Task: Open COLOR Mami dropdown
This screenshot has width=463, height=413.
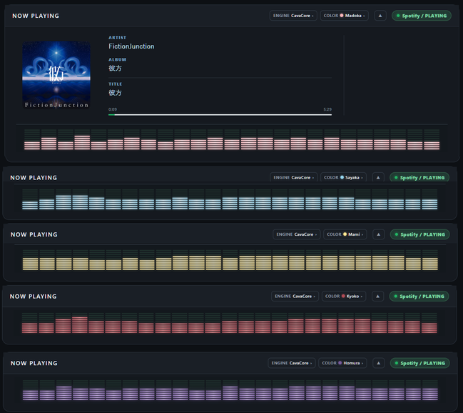Action: (x=345, y=234)
